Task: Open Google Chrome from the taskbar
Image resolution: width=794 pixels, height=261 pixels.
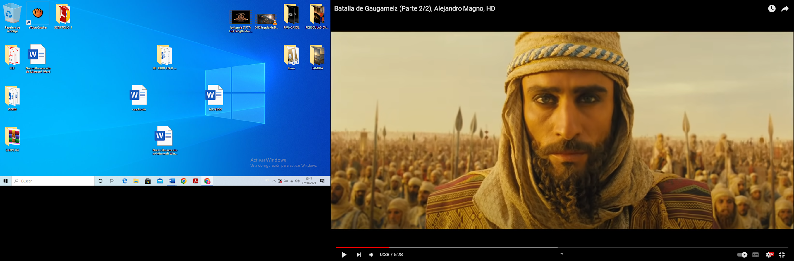Action: pos(184,181)
